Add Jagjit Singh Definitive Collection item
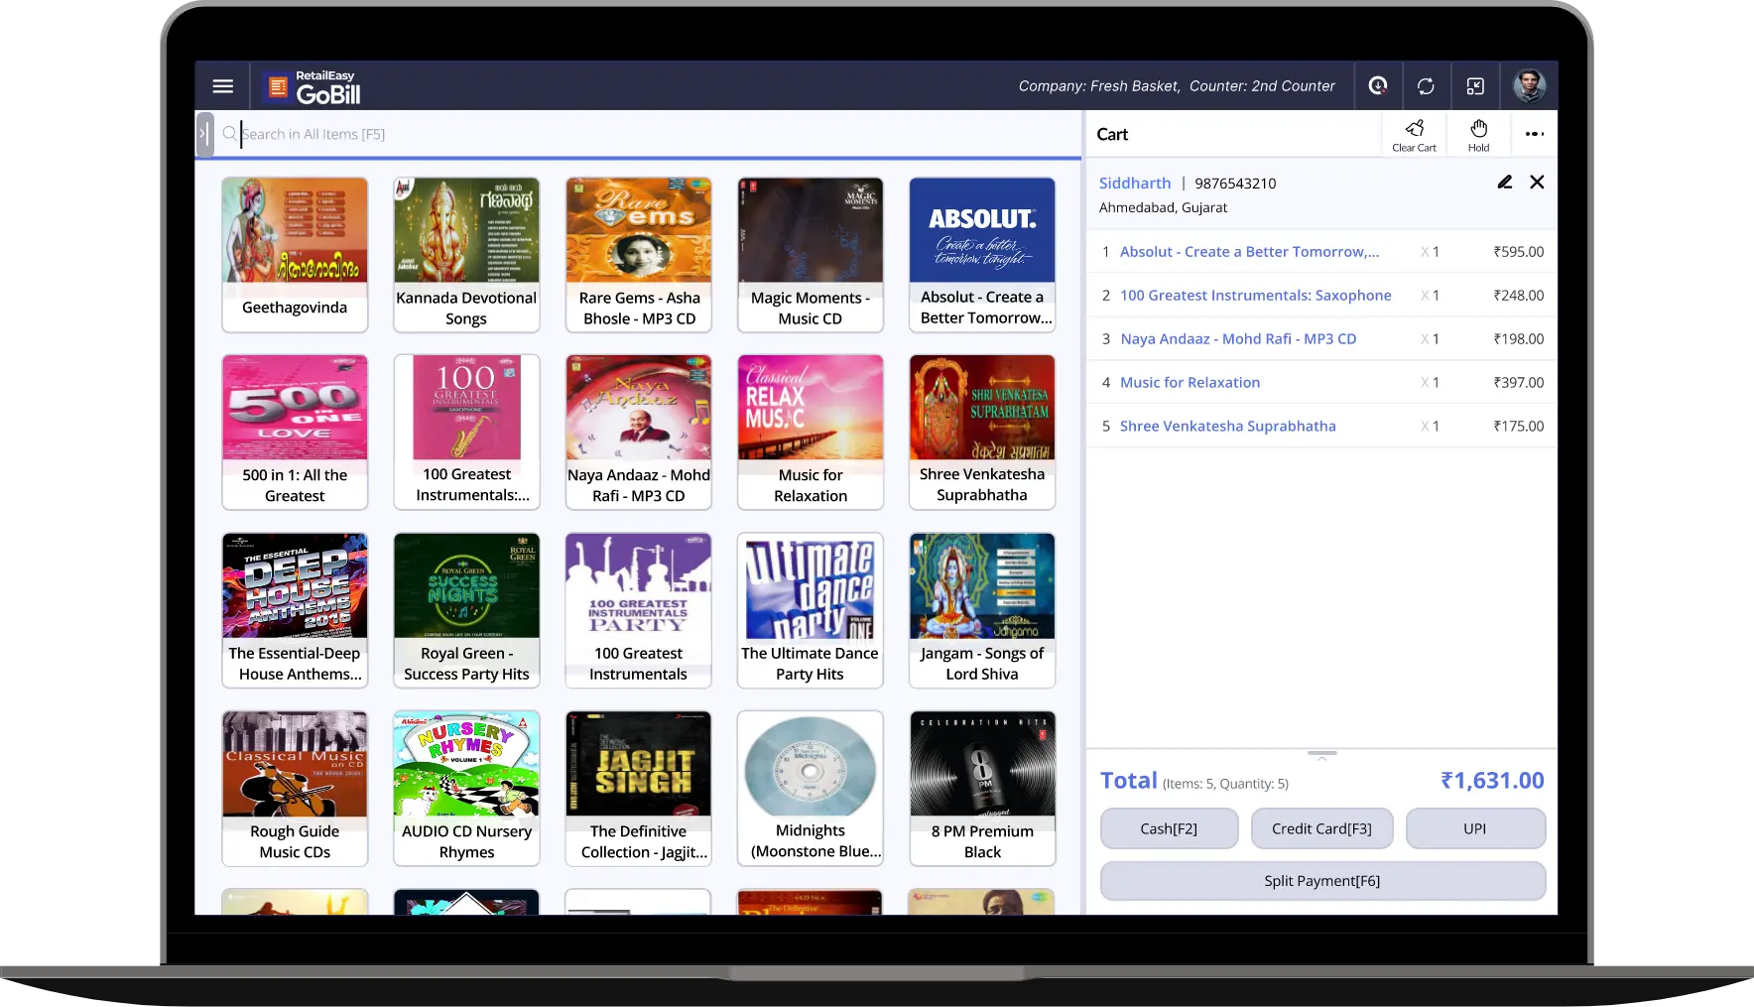Image resolution: width=1754 pixels, height=1007 pixels. pyautogui.click(x=638, y=788)
